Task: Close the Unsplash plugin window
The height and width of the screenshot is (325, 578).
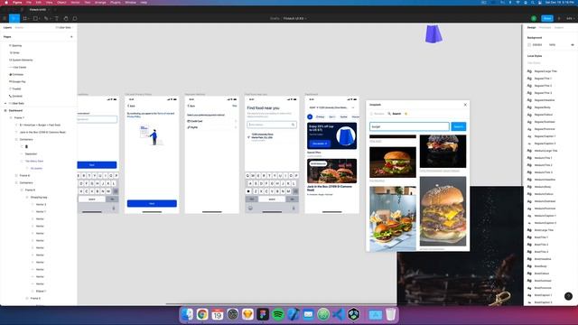Action: pos(465,105)
